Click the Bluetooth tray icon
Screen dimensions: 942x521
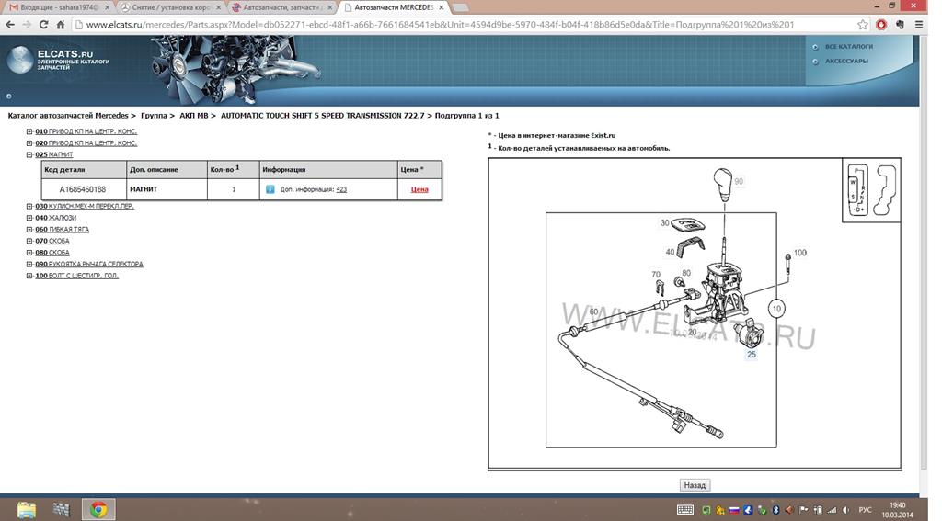click(x=775, y=510)
